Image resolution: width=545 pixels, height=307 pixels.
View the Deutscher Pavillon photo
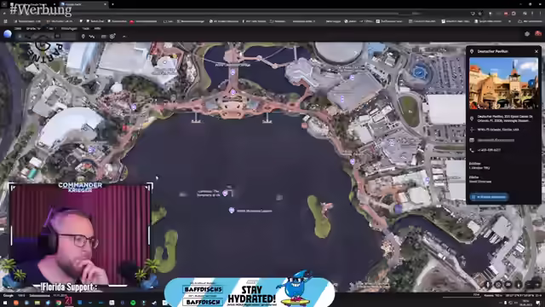503,84
